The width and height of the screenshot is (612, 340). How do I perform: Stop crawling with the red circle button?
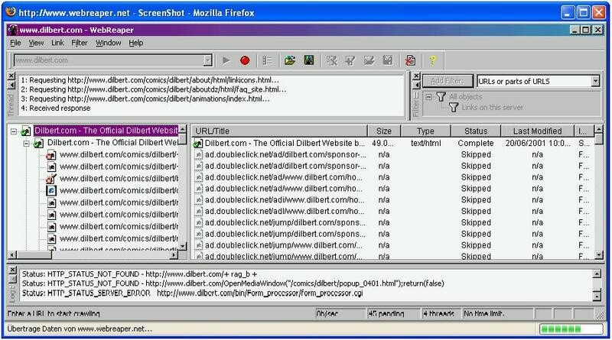pyautogui.click(x=245, y=60)
